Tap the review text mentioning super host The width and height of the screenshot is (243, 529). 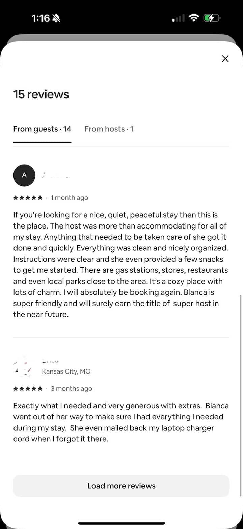click(121, 264)
